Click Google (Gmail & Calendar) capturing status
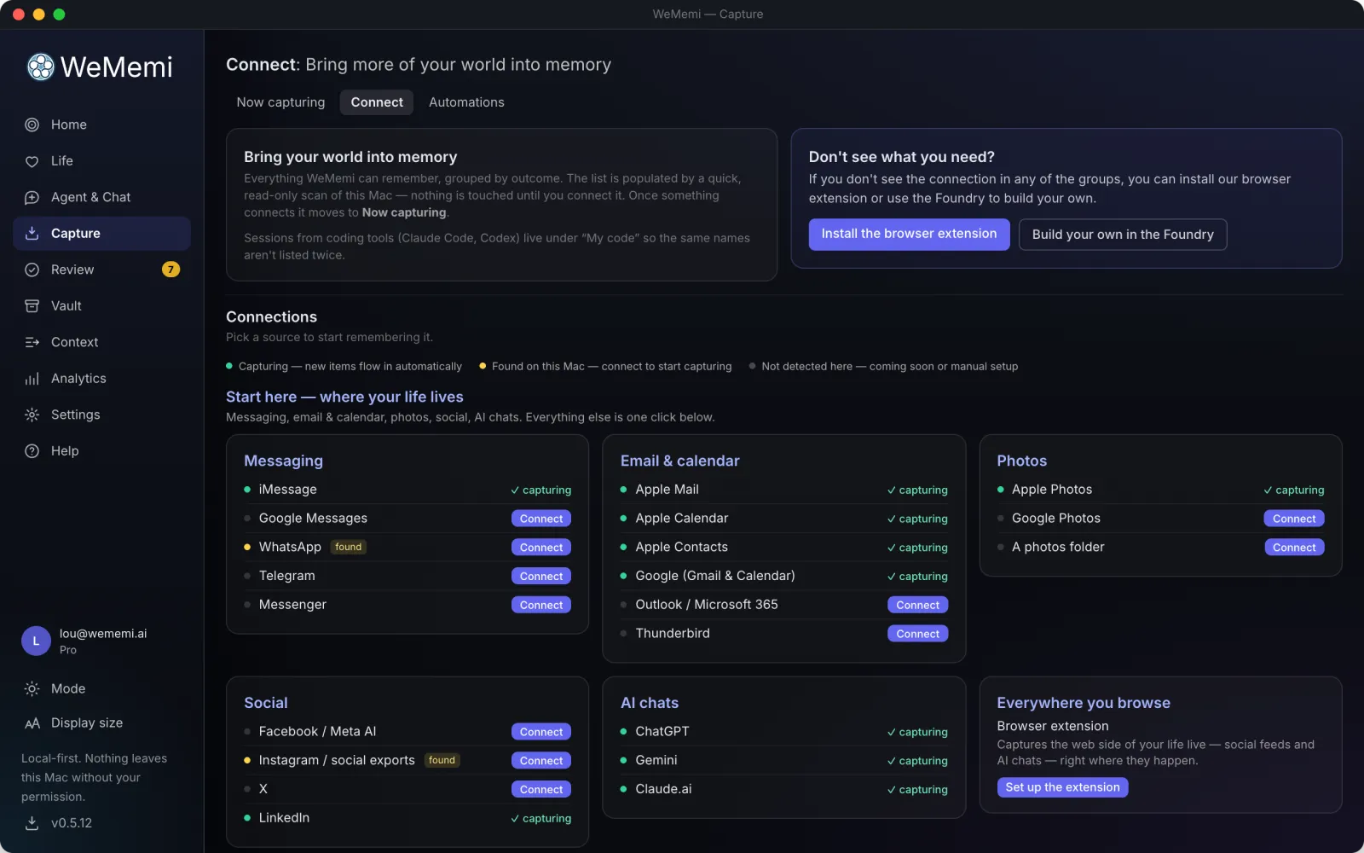This screenshot has width=1364, height=853. click(917, 577)
